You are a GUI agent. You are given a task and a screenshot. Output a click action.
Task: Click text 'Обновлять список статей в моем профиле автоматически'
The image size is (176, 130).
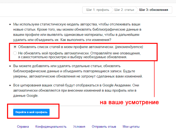pos(66,47)
